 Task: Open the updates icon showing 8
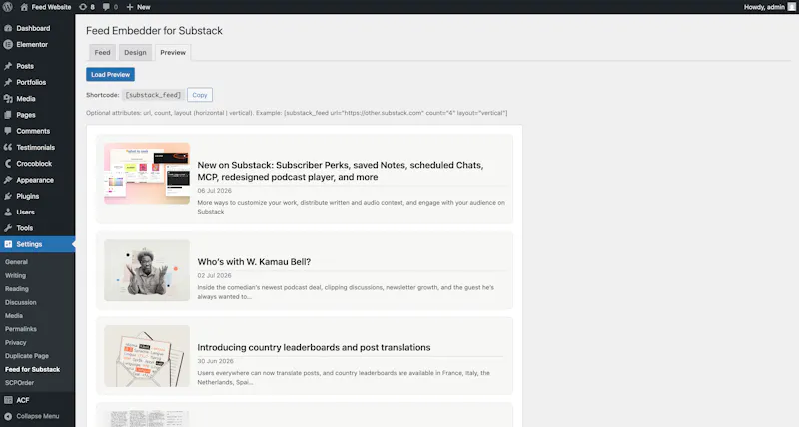[83, 7]
